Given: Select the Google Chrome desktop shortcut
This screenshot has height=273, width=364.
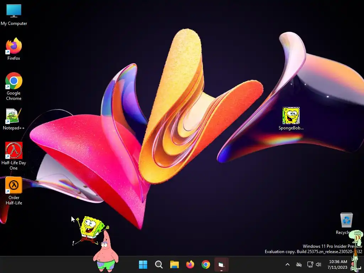Looking at the screenshot, I should 14,86.
